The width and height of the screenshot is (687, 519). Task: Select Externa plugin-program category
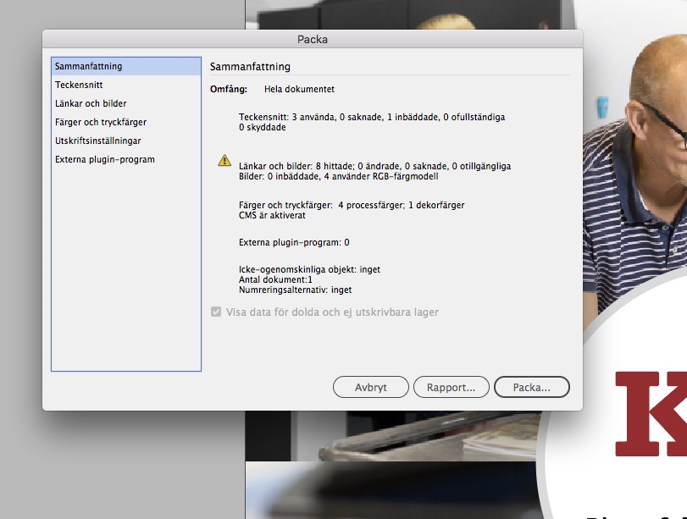[126, 159]
